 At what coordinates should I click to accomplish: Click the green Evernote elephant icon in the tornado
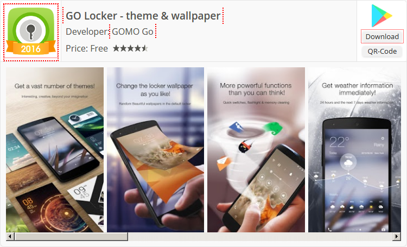point(273,129)
